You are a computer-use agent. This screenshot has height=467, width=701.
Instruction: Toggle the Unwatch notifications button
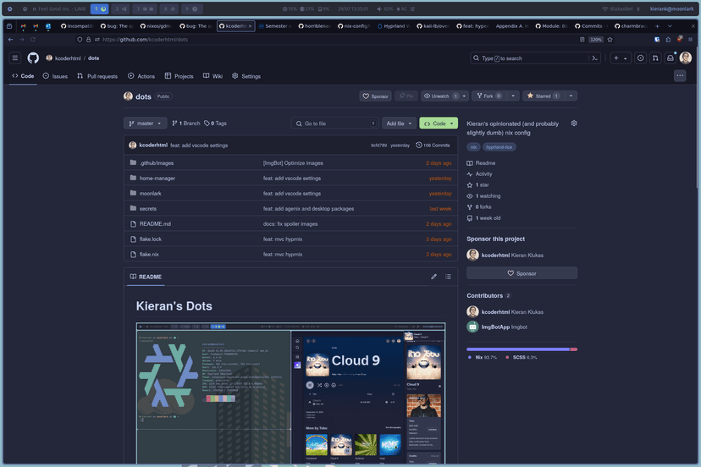439,96
